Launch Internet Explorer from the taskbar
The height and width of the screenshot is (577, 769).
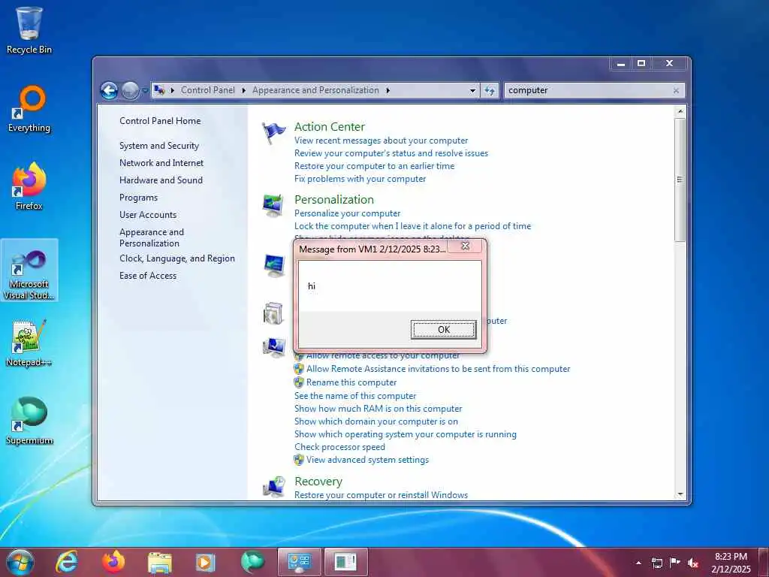(x=66, y=562)
